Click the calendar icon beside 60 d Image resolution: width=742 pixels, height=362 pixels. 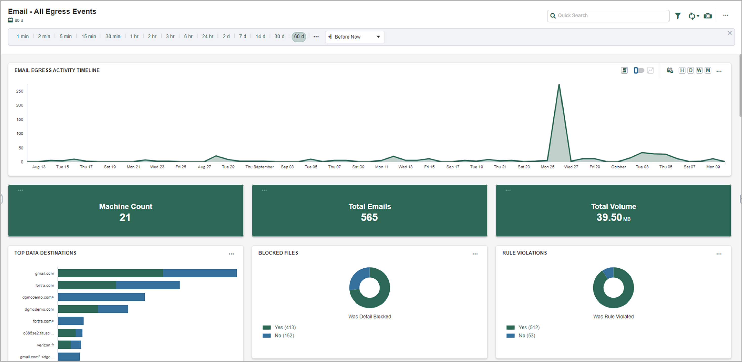point(10,20)
